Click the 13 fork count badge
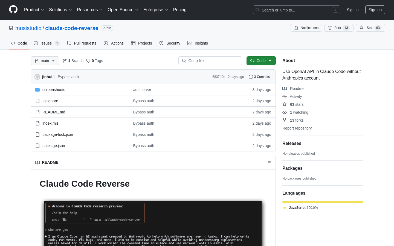 point(346,28)
